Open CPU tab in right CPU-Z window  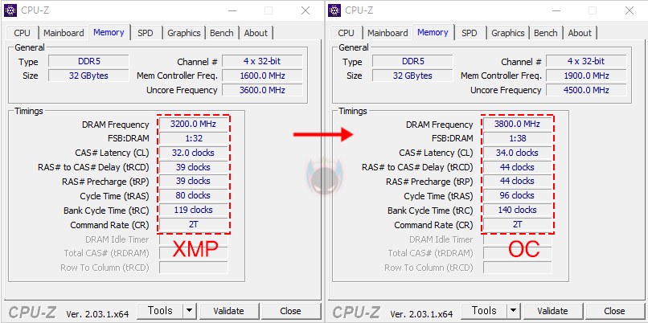point(346,33)
